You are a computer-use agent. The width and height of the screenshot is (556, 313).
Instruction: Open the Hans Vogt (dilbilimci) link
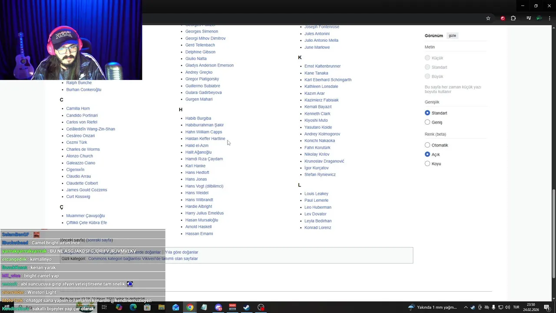pos(204,186)
